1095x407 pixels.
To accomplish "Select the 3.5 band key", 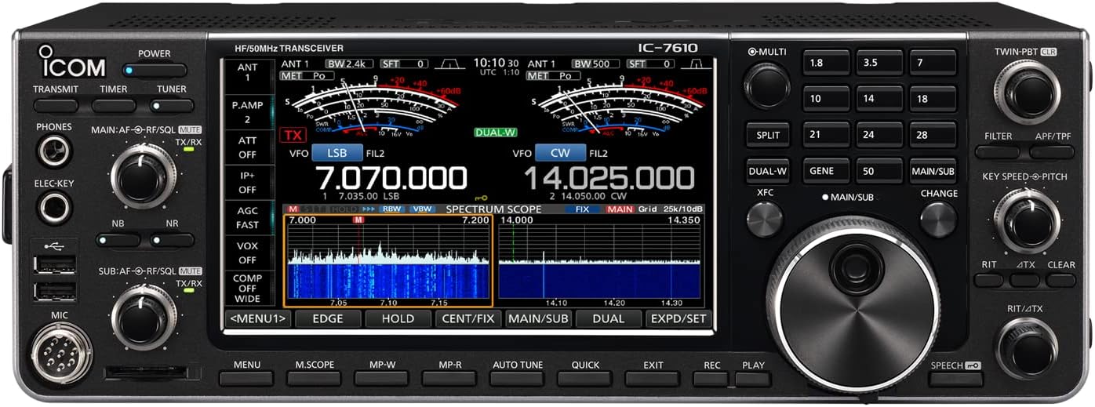I will (879, 63).
